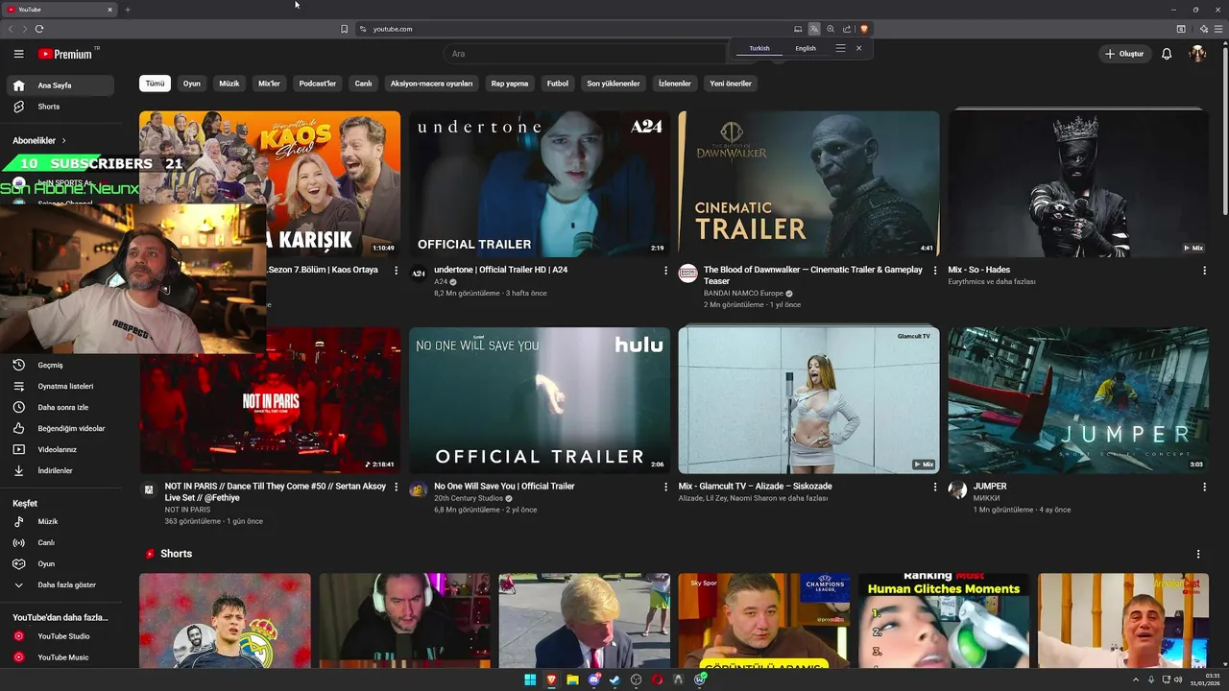Close the translate popup

[x=858, y=48]
